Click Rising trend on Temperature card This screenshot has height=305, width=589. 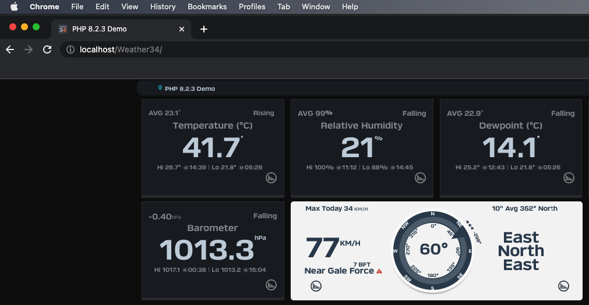click(264, 114)
